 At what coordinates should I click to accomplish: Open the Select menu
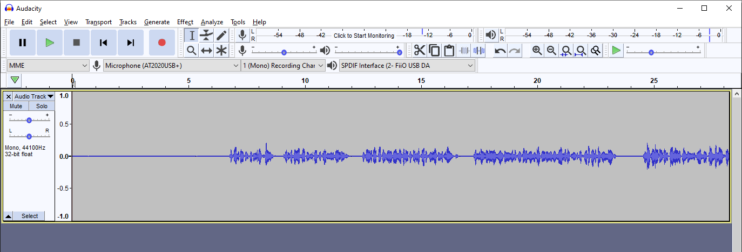(48, 22)
